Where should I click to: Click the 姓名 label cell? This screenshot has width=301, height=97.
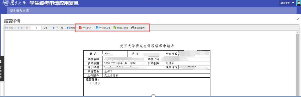coord(93,54)
